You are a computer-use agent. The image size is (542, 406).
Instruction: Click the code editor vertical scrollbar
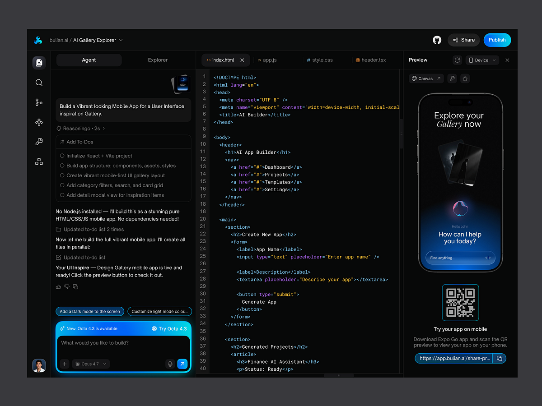point(401,134)
